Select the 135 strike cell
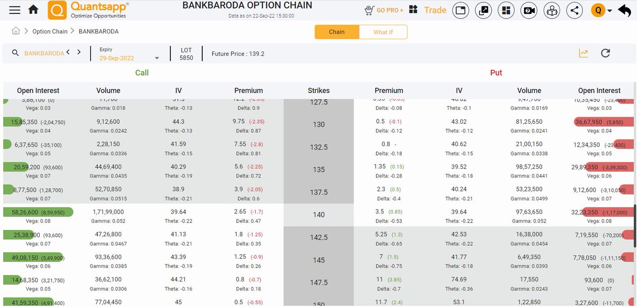The width and height of the screenshot is (637, 307). pos(318,170)
